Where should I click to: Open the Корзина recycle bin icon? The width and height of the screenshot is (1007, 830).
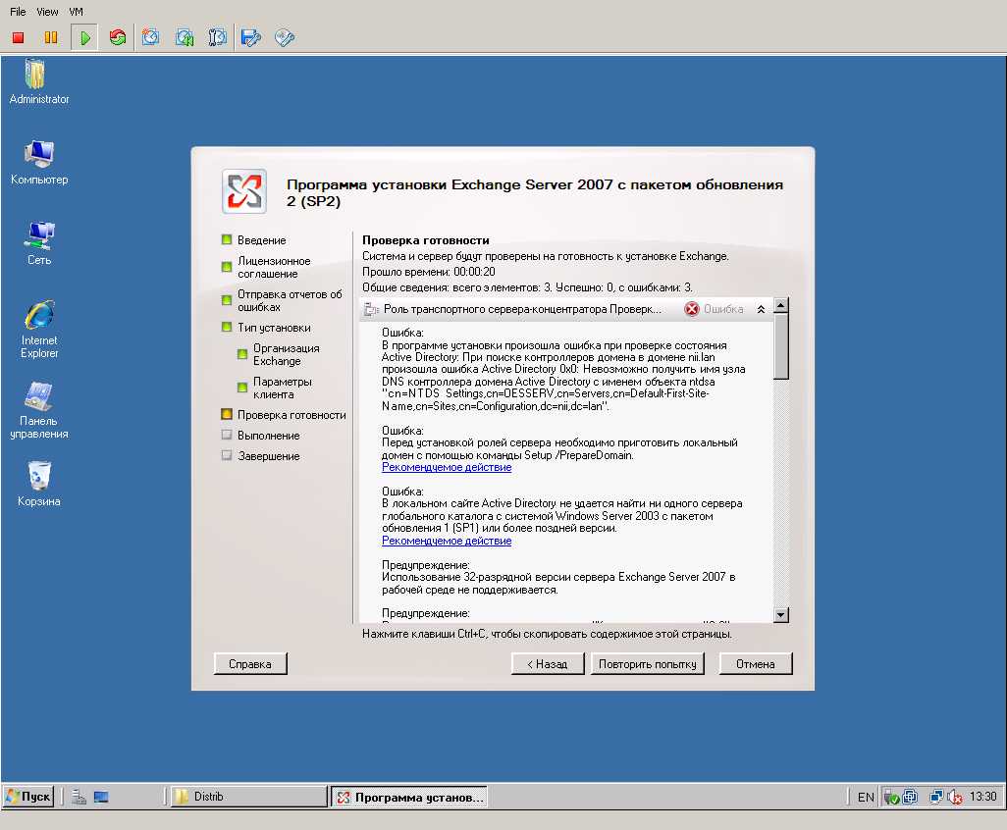[39, 484]
